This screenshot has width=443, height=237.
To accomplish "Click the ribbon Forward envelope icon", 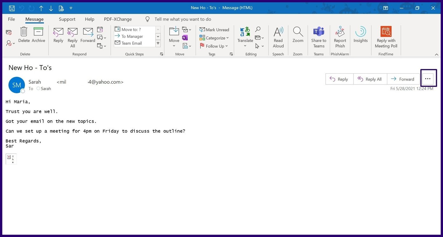I will pyautogui.click(x=88, y=35).
